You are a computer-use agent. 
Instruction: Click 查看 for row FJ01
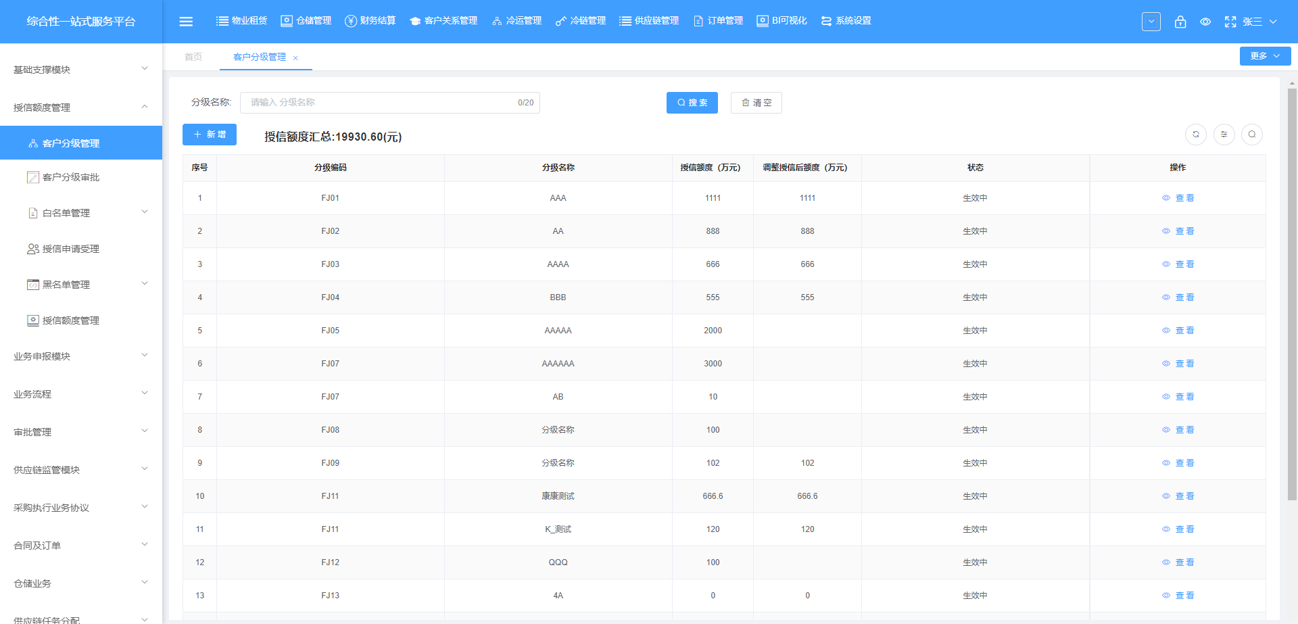pyautogui.click(x=1178, y=198)
